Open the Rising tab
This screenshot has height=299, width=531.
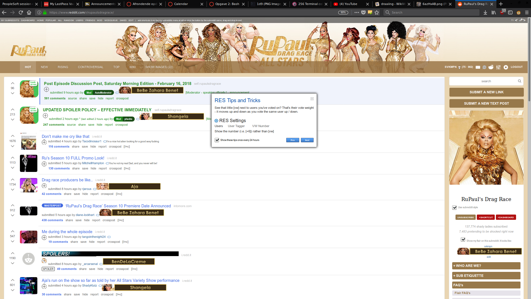[63, 67]
